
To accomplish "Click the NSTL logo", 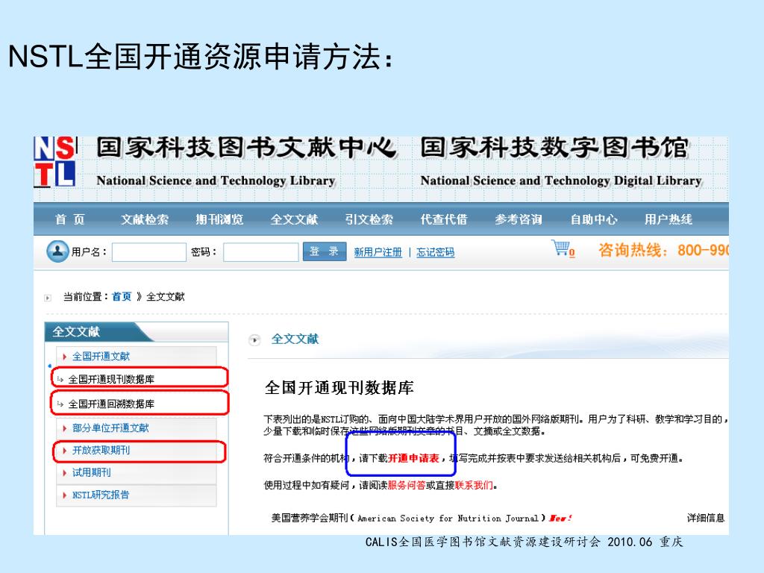I will pos(55,162).
